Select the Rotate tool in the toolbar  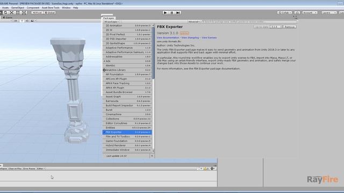click(5, 13)
